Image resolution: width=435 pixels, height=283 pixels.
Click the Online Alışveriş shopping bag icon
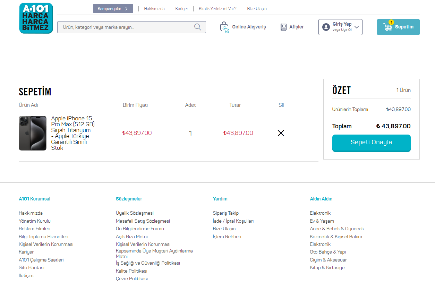pyautogui.click(x=225, y=27)
